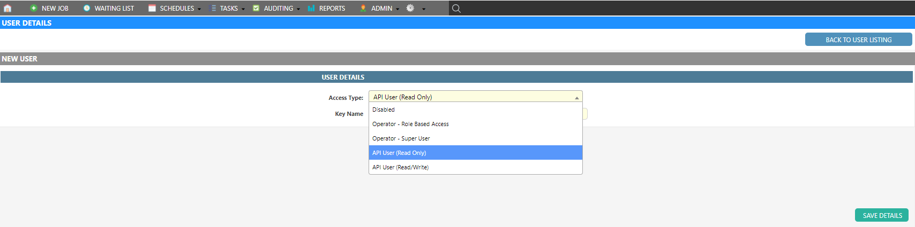Select Operator - Super User option

(x=401, y=138)
